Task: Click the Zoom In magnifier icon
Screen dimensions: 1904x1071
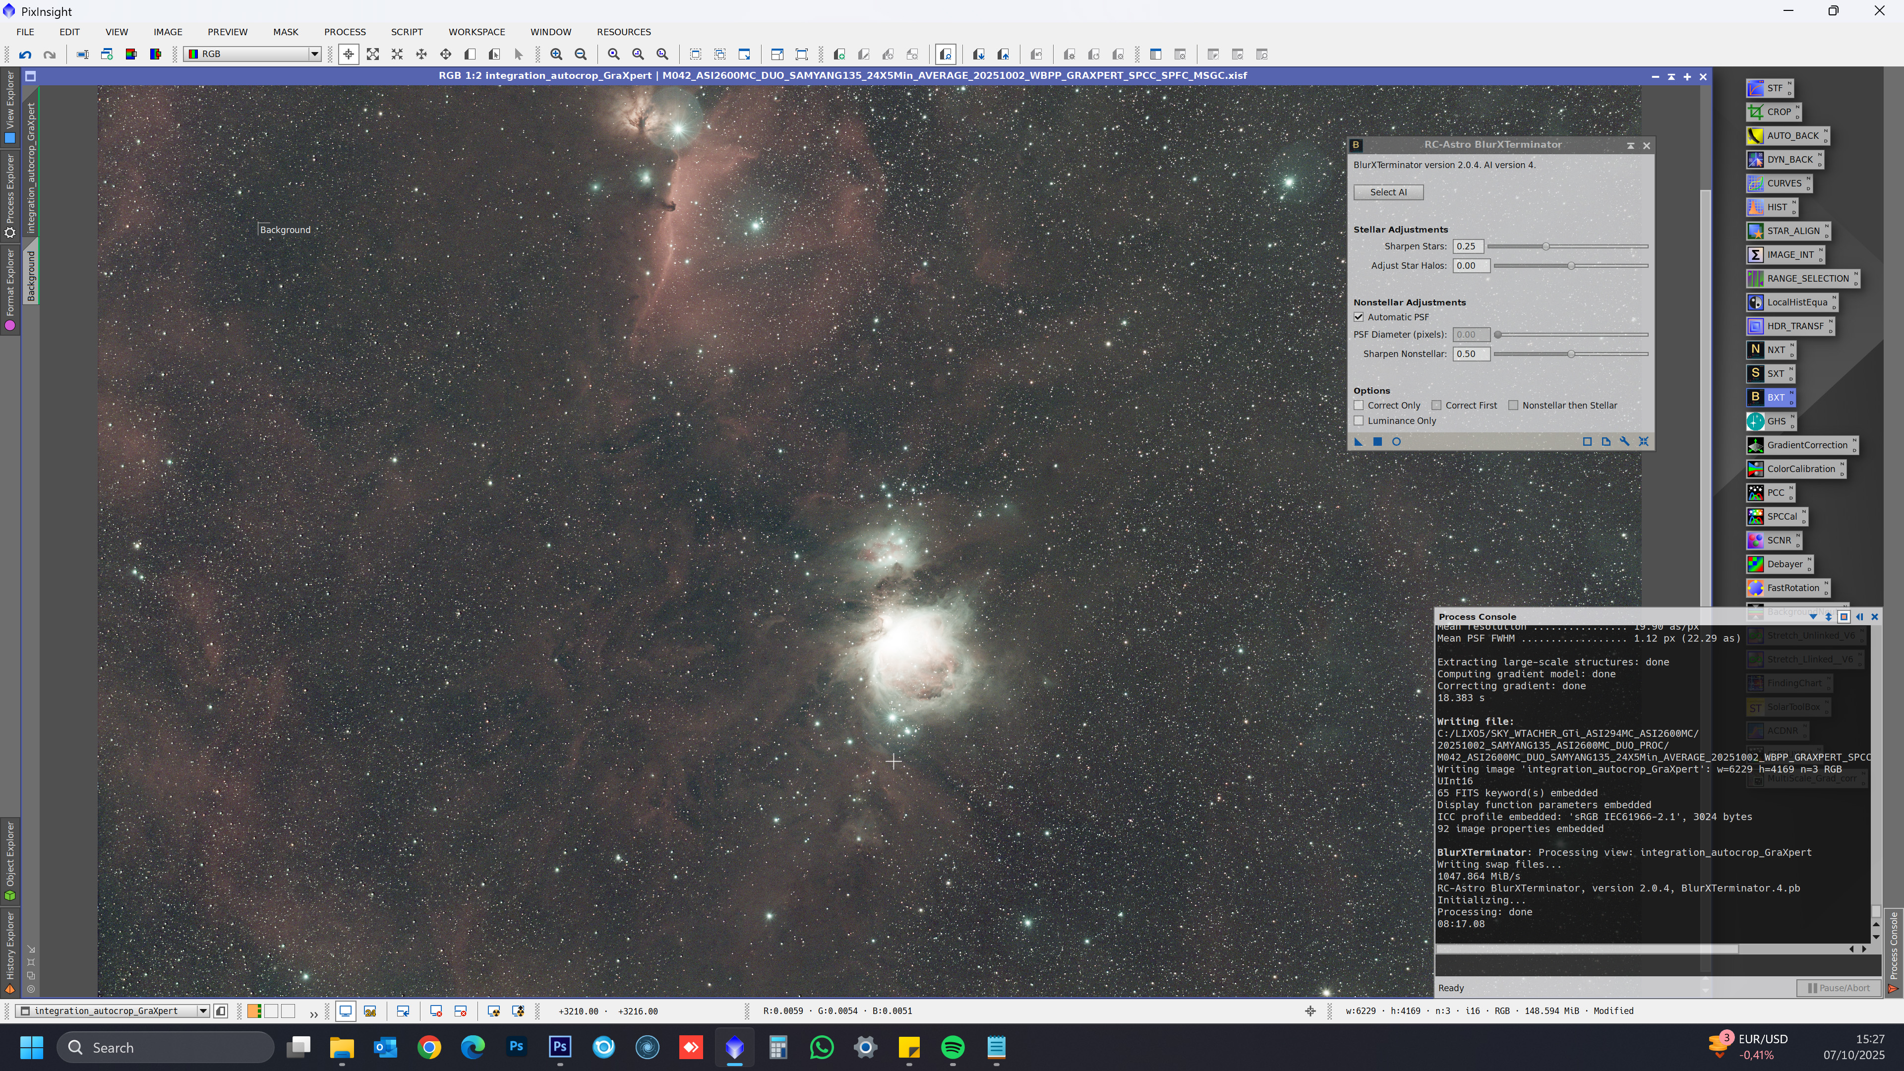Action: (x=556, y=54)
